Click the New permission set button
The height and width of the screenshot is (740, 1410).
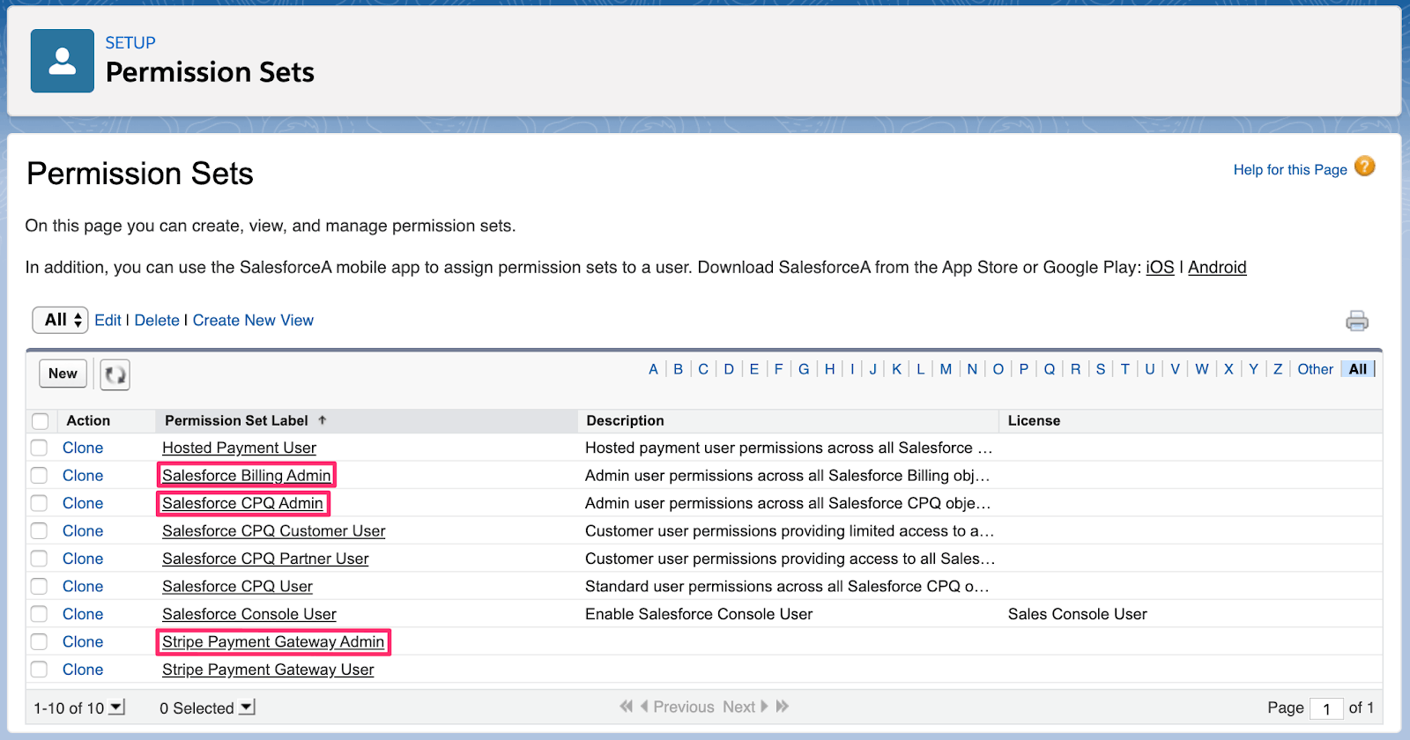click(x=63, y=374)
